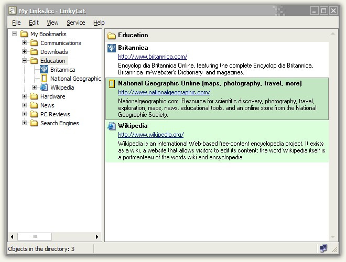Click the Education heading in content pane
This screenshot has height=262, width=346.
(133, 35)
